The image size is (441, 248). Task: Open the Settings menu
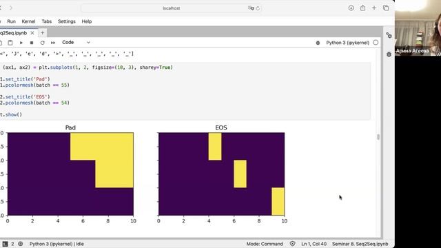pos(67,21)
